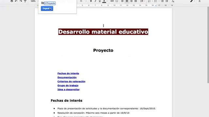Click the 3.Proyecto folder name

coord(50,3)
